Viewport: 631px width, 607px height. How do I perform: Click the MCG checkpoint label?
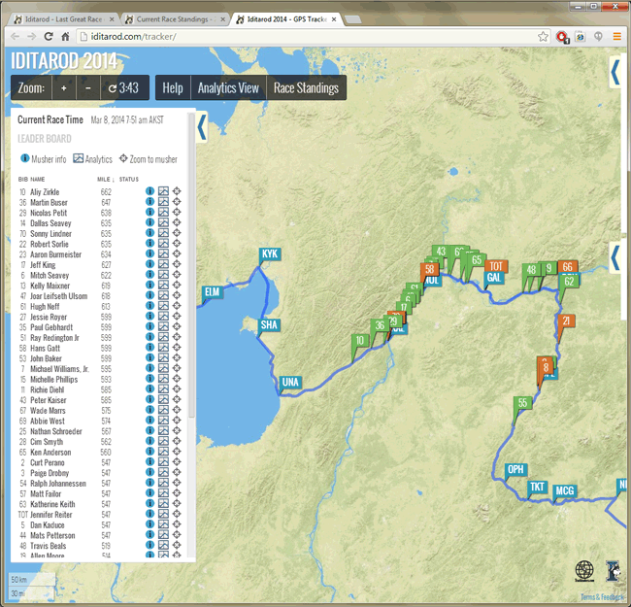pyautogui.click(x=565, y=491)
